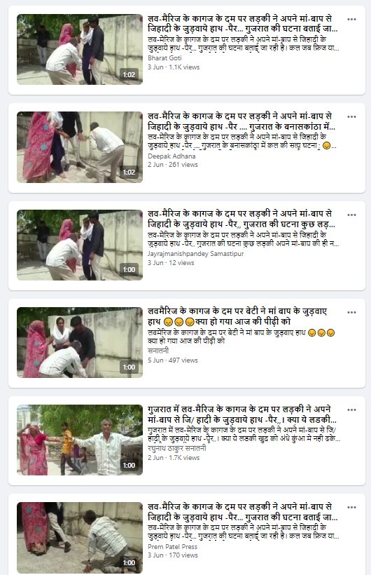Visit Deepak Adhana's profile

[171, 156]
